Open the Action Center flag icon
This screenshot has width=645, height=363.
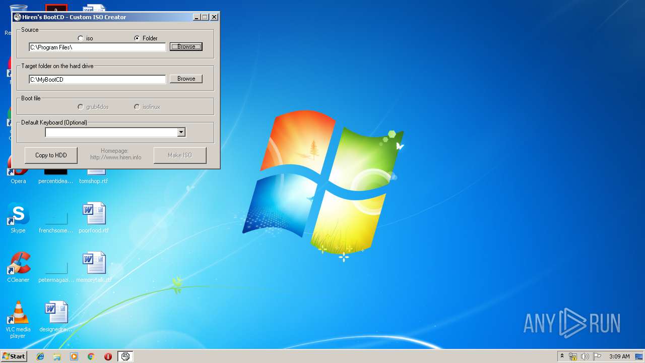[597, 356]
